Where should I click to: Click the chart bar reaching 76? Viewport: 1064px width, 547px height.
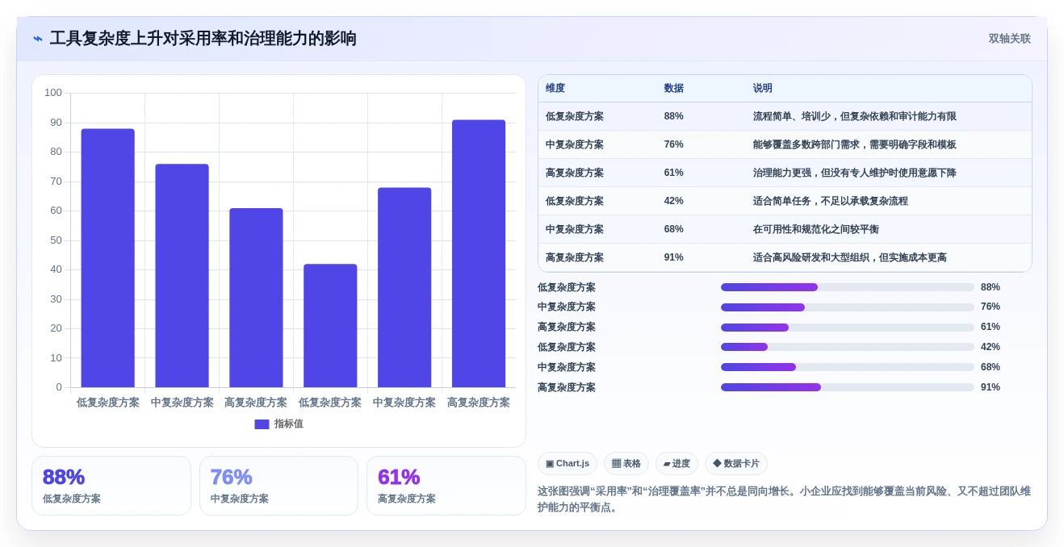coord(182,276)
